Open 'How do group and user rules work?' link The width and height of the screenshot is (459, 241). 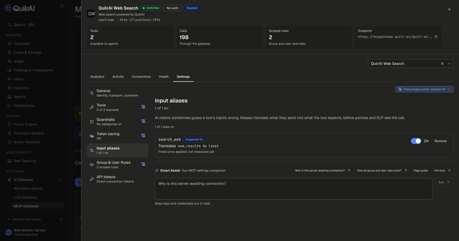(x=382, y=171)
